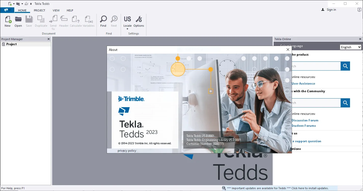Click the greyed-out third icon in the quick access toolbar
The height and width of the screenshot is (191, 363).
coord(26,4)
